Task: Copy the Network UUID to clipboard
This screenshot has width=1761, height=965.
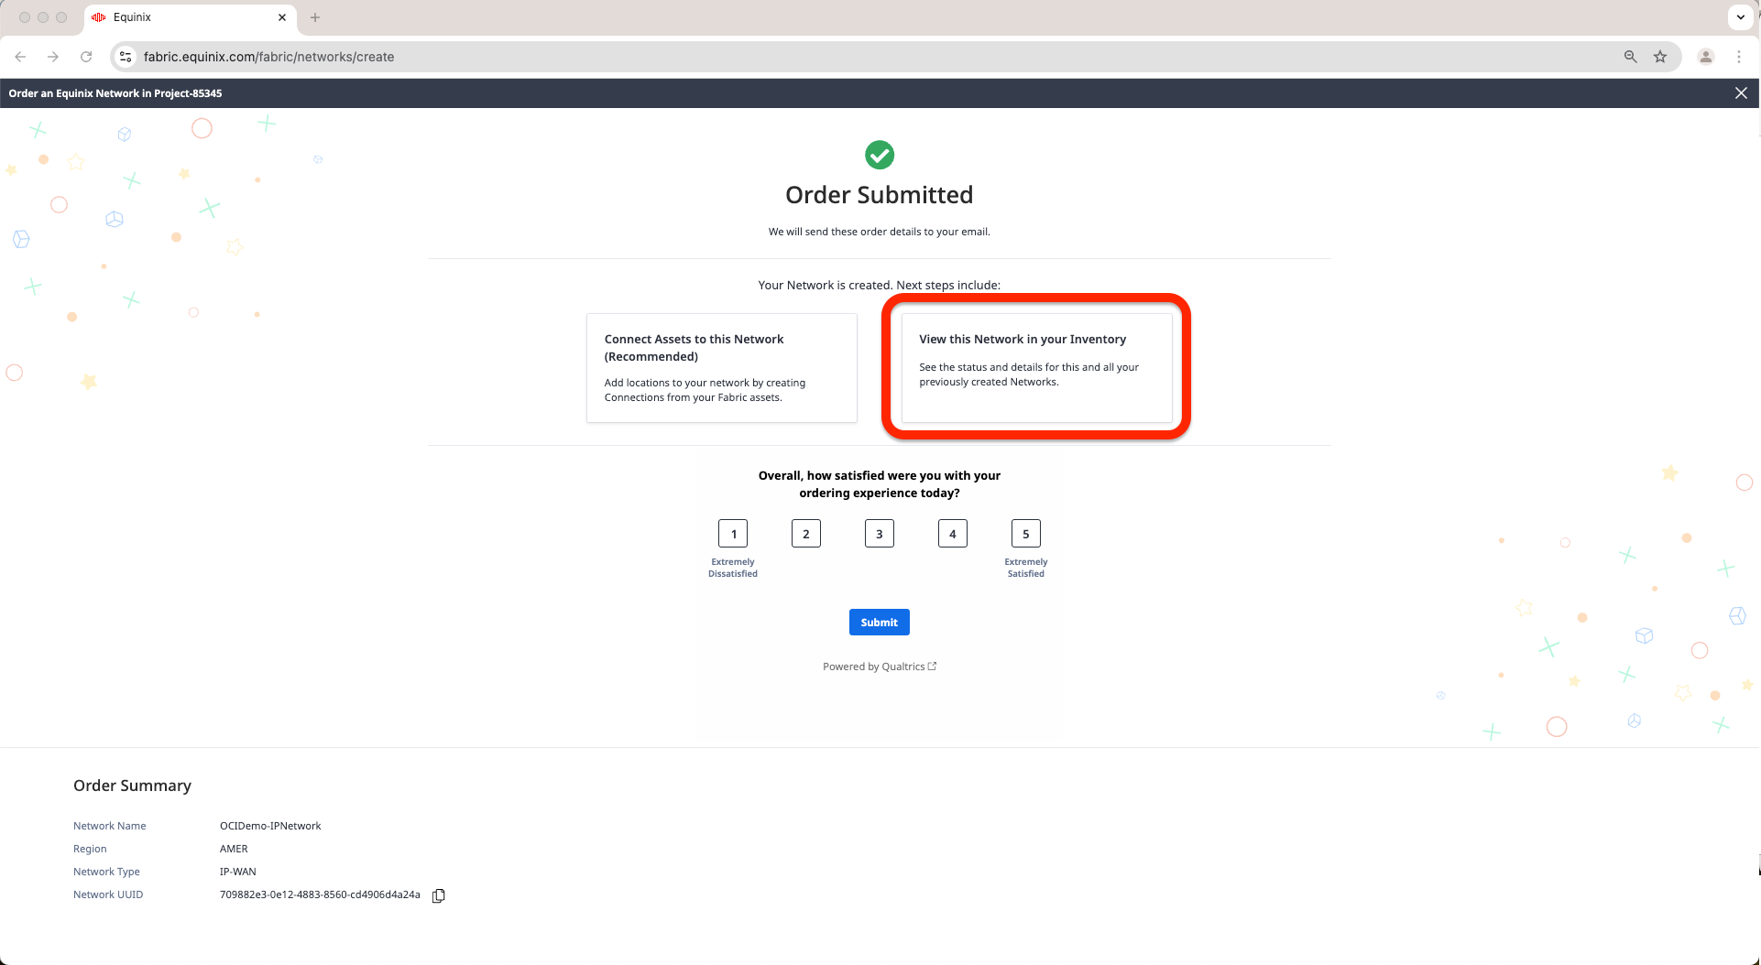Action: pyautogui.click(x=439, y=895)
